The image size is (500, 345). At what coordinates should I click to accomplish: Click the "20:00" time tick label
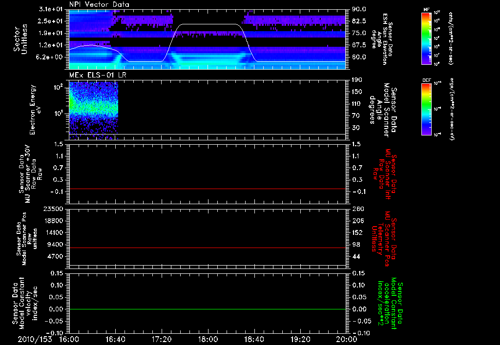click(347, 339)
